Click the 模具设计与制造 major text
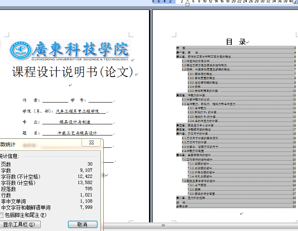298x231 pixels. click(75, 122)
